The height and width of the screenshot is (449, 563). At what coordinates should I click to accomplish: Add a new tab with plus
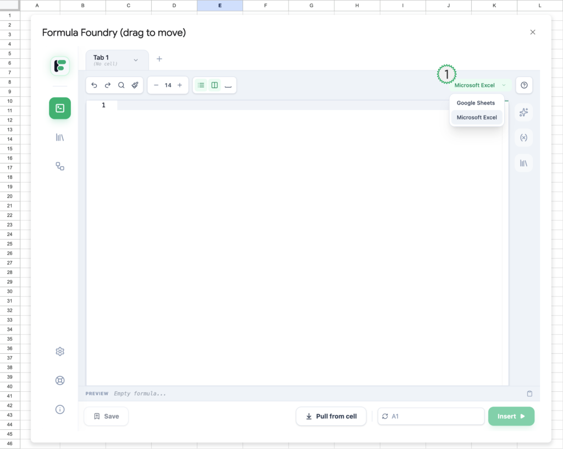(159, 59)
